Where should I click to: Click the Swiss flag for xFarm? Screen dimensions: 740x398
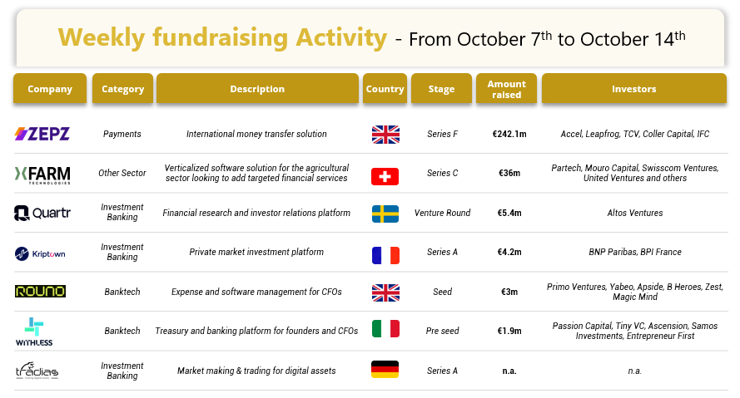pyautogui.click(x=385, y=177)
